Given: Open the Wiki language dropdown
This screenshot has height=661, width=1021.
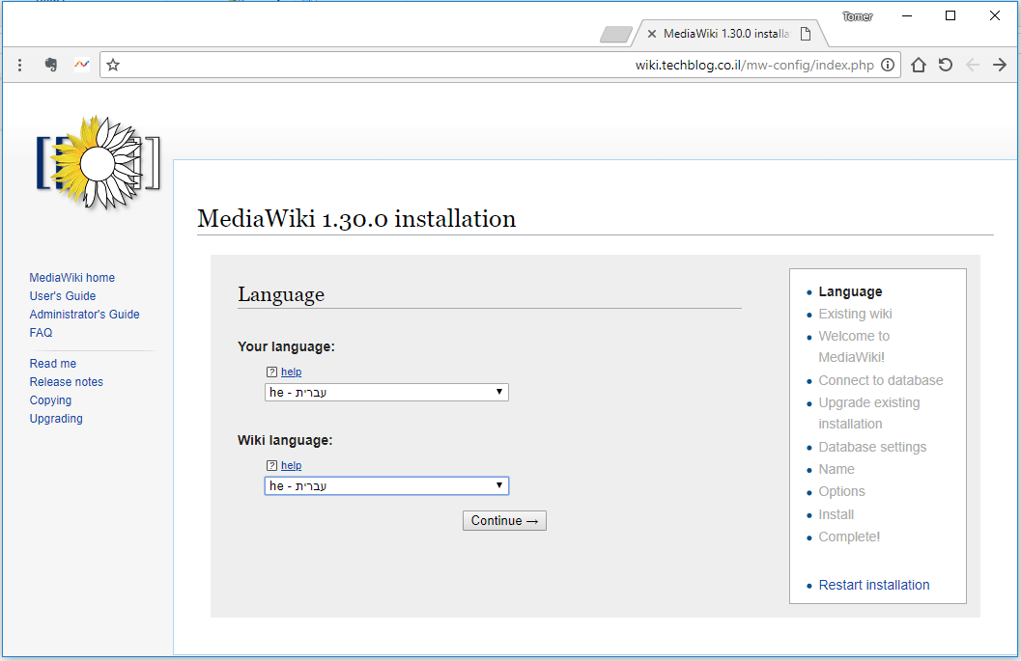Looking at the screenshot, I should [385, 485].
